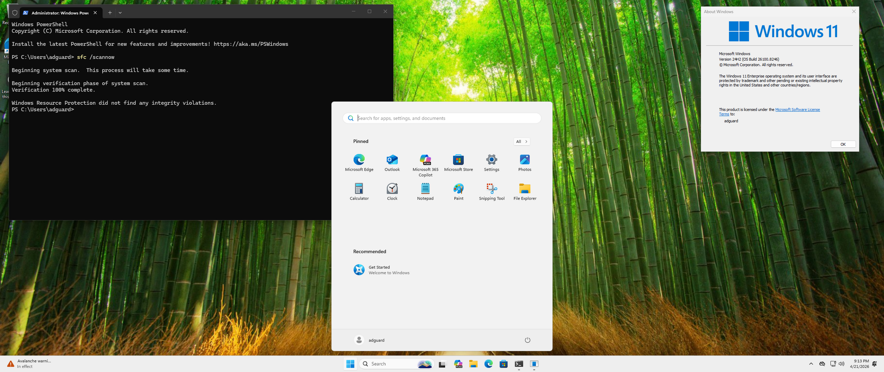Add a new terminal tab

point(110,13)
